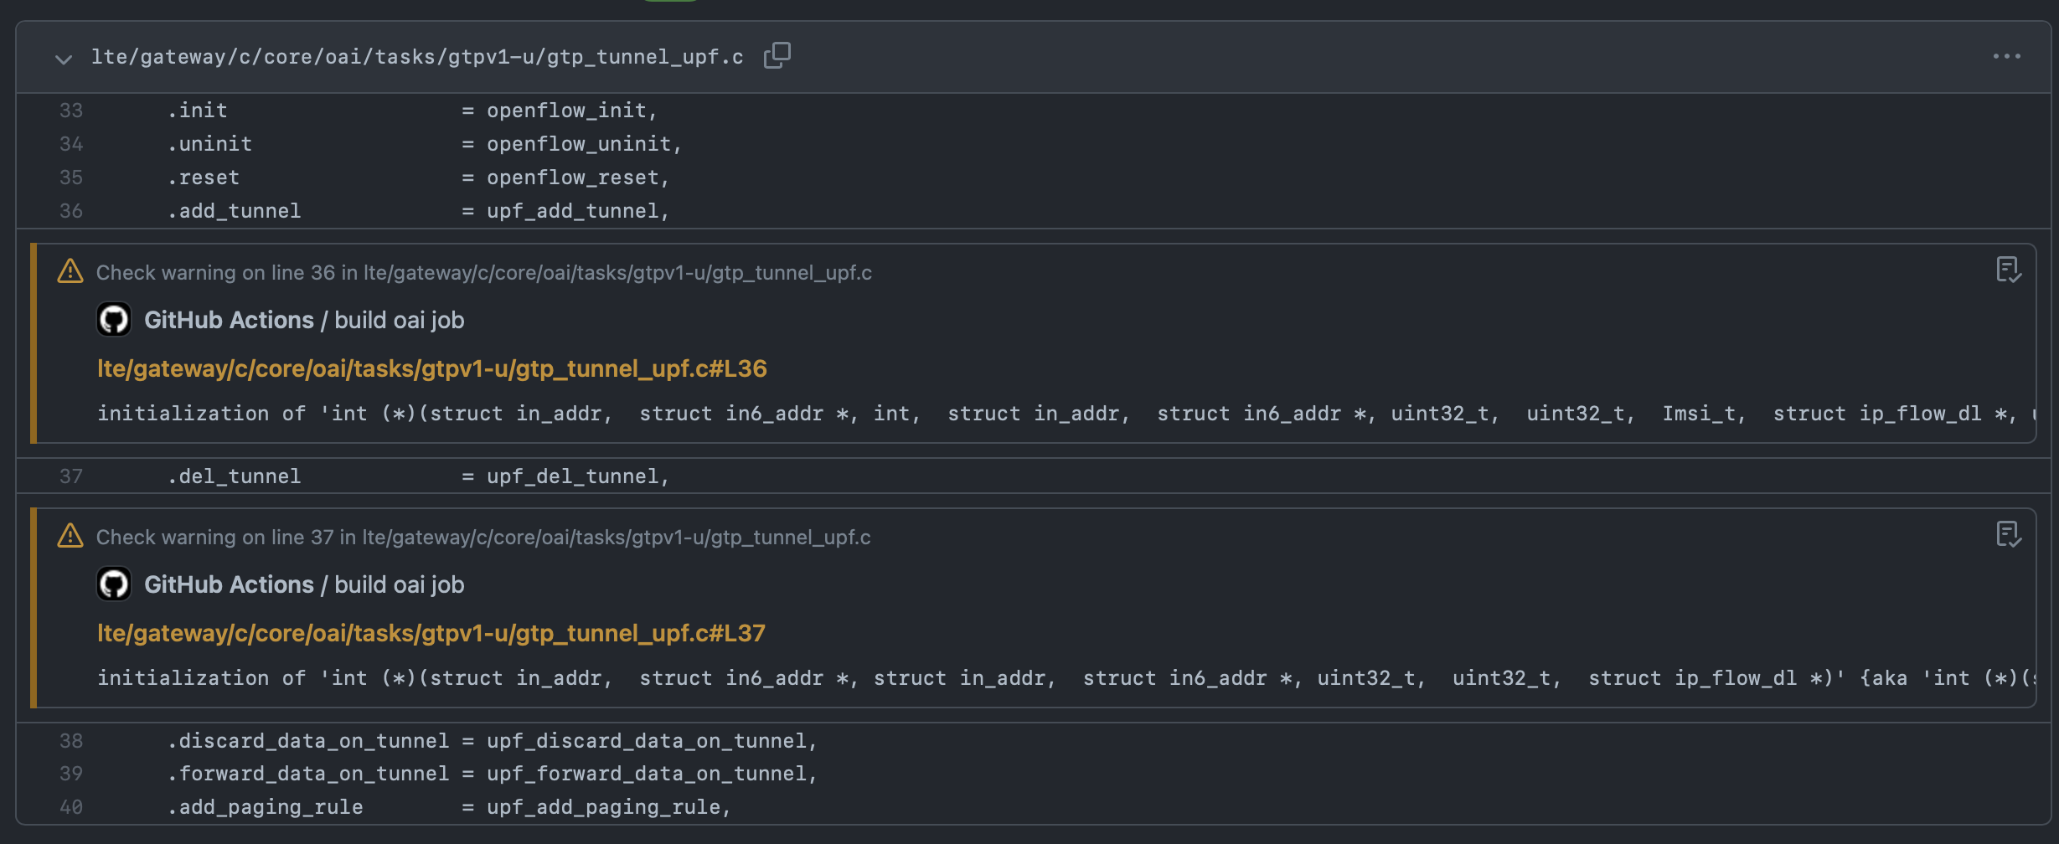Click the warning triangle icon for line 37

70,536
